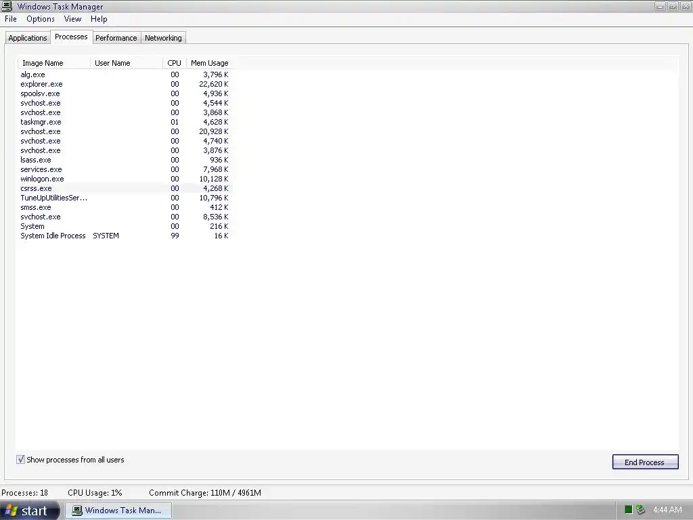This screenshot has width=693, height=520.
Task: Switch to the Networking tab
Action: (x=163, y=38)
